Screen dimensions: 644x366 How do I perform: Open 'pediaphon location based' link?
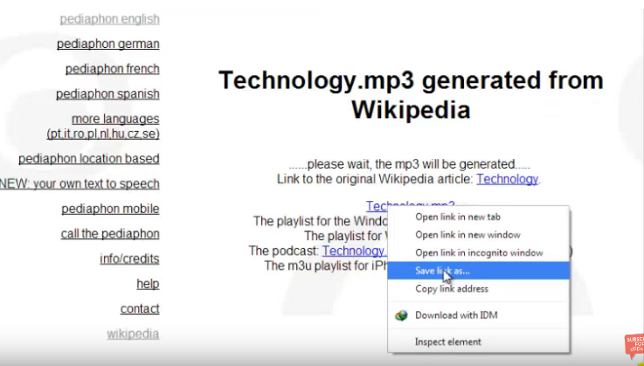tap(88, 159)
